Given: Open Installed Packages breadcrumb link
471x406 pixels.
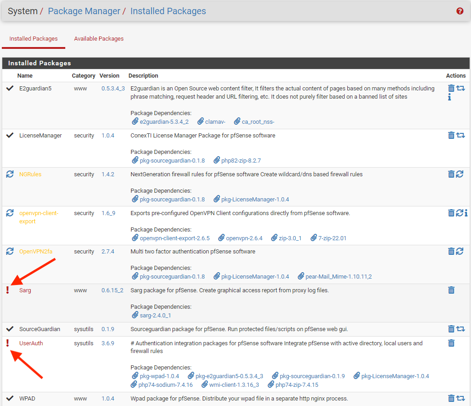Looking at the screenshot, I should [x=168, y=11].
